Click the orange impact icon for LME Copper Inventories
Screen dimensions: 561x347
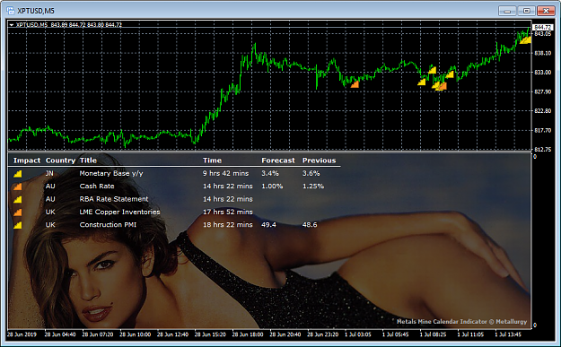[18, 213]
